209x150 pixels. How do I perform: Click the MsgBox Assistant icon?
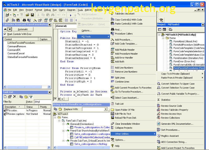(159, 136)
